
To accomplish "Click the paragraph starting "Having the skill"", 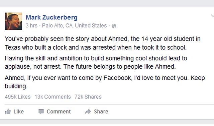I will [x=96, y=63].
